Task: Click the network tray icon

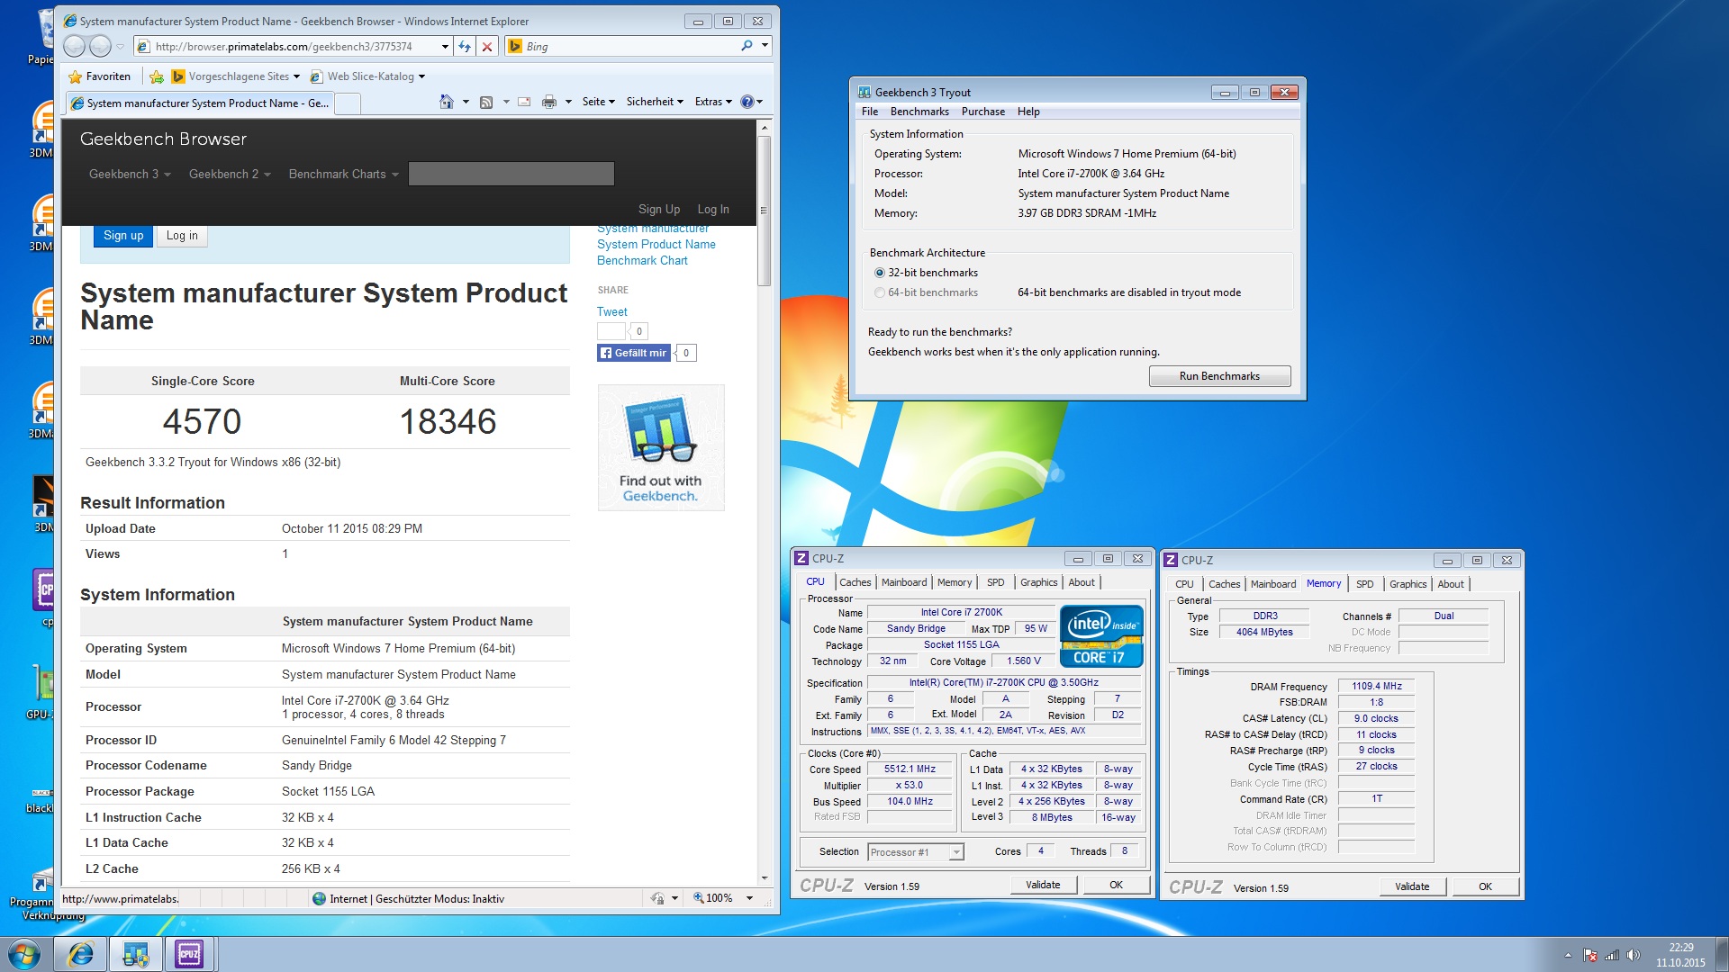Action: click(x=1612, y=955)
